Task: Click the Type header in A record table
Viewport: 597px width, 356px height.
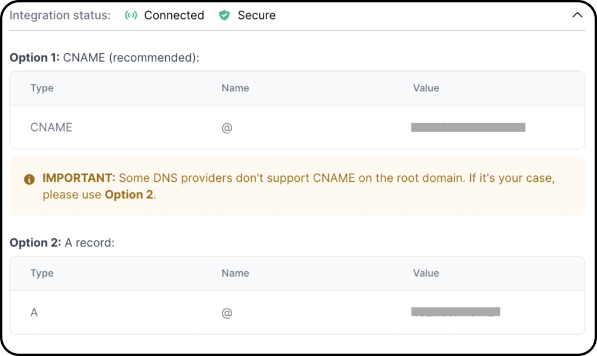Action: pos(42,274)
